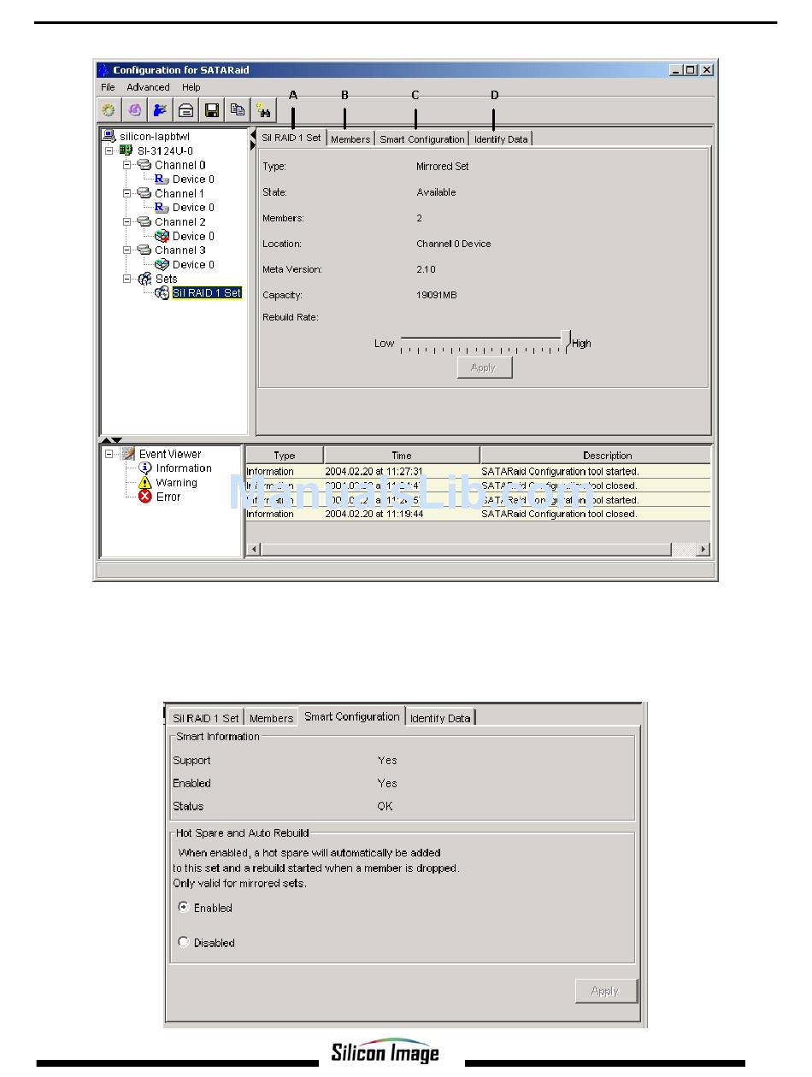
Task: Select the silicon-lapbtwl computer icon in tree
Action: 109,136
